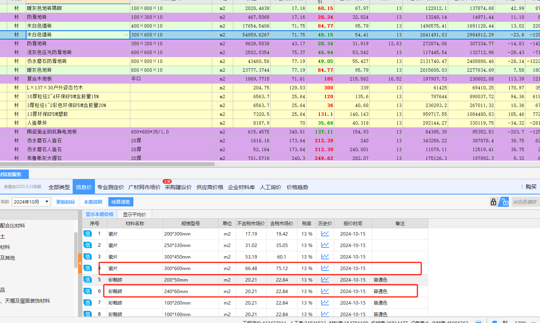Switch to 供应商价格 tab
The width and height of the screenshot is (540, 323).
[x=210, y=187]
